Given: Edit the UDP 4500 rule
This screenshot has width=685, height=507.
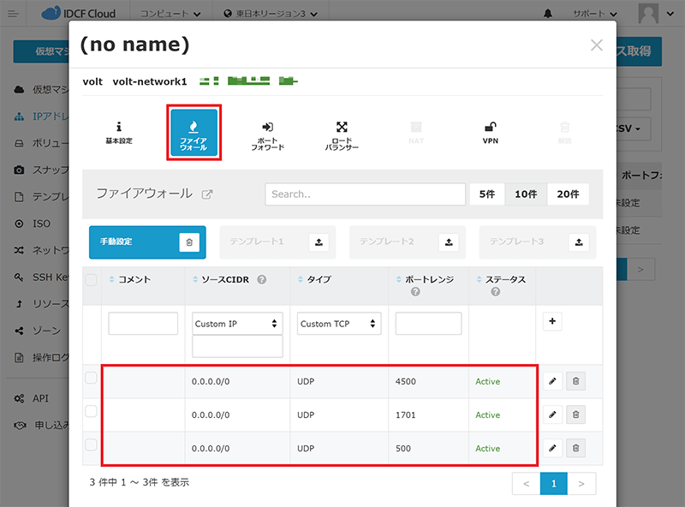Looking at the screenshot, I should click(x=552, y=381).
